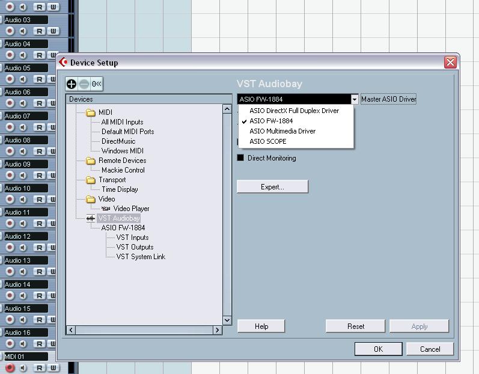Screen dimensions: 479x374
Task: Click the Devices column header
Action: click(x=149, y=99)
